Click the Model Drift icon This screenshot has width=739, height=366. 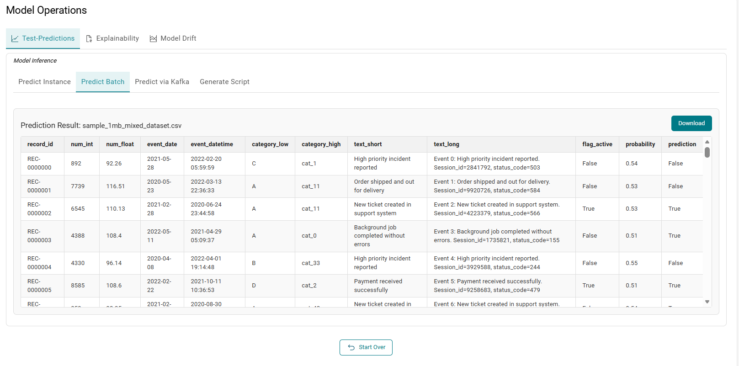pos(153,39)
